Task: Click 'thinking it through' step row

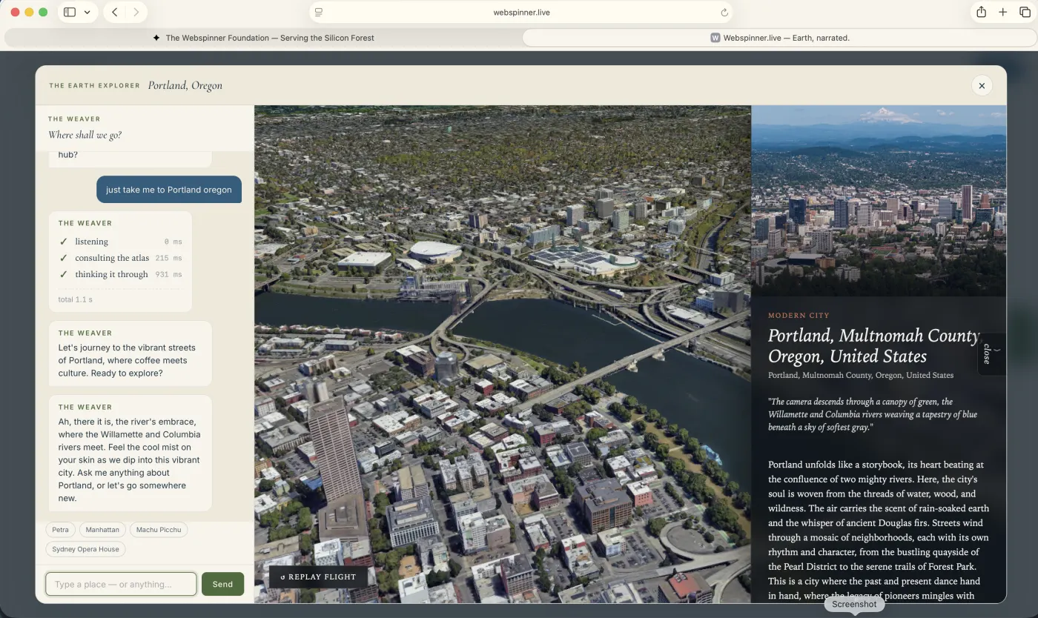Action: [x=120, y=274]
